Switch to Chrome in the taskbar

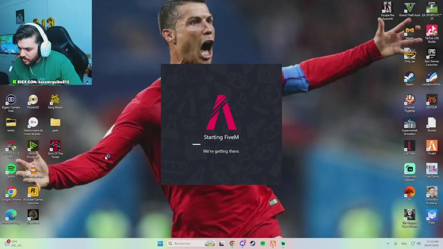pyautogui.click(x=232, y=243)
